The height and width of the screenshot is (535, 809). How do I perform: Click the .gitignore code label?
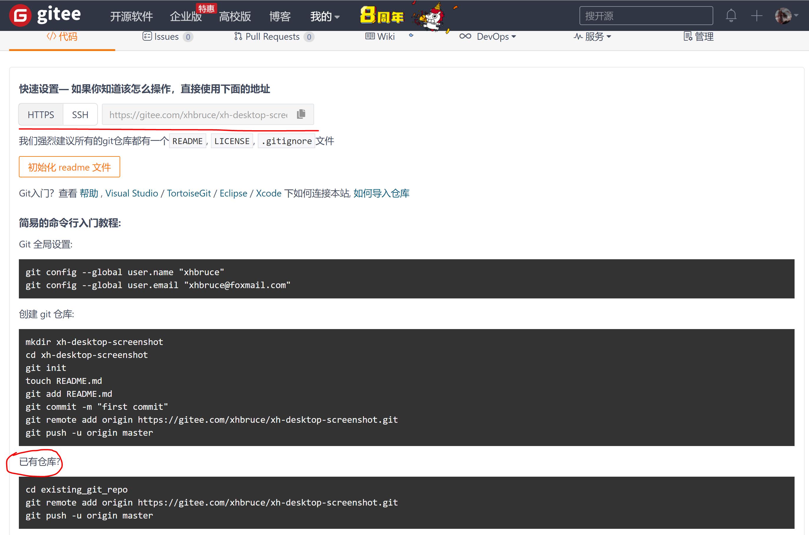click(x=286, y=141)
